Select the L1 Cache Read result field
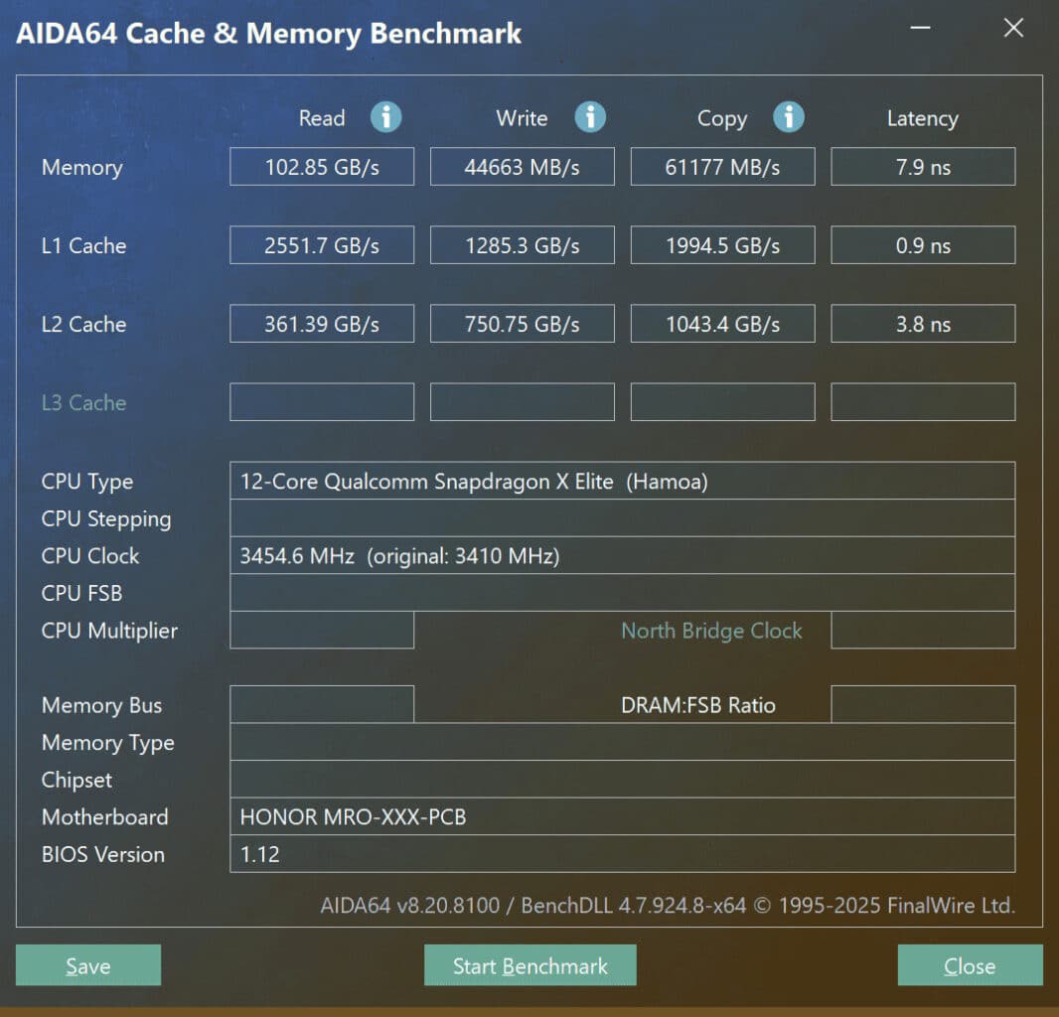Viewport: 1059px width, 1017px height. pyautogui.click(x=321, y=244)
